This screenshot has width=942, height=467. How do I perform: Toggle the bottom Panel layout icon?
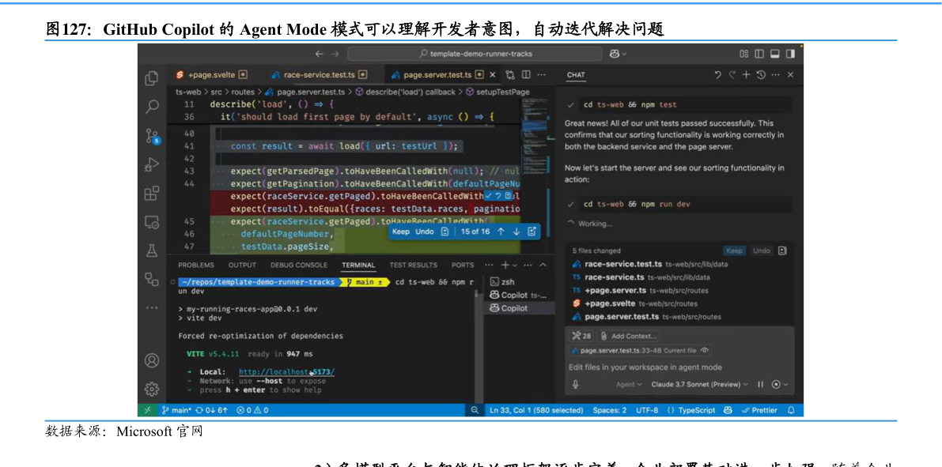[775, 54]
